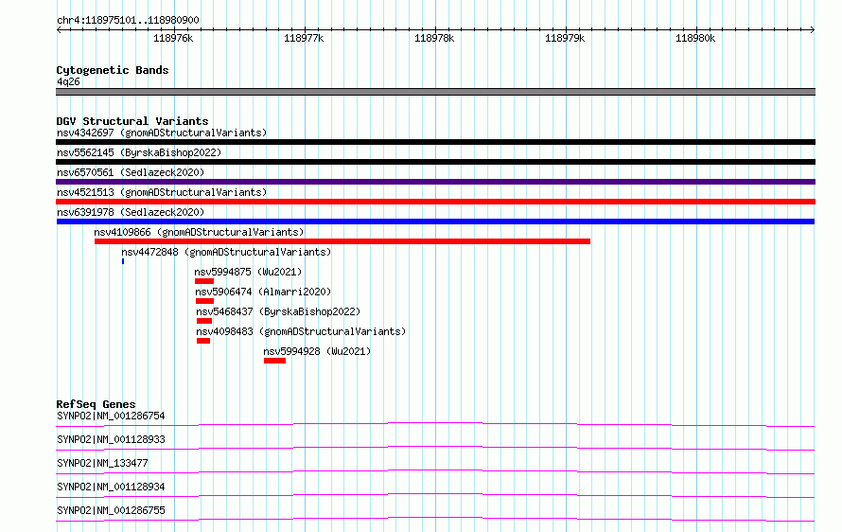Screen dimensions: 842x532
Task: Select the black bar under nsv4342697
Action: (435, 142)
